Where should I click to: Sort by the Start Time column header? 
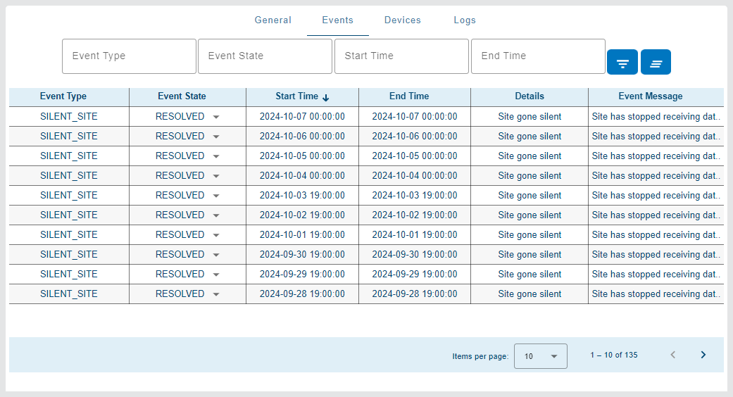click(297, 96)
